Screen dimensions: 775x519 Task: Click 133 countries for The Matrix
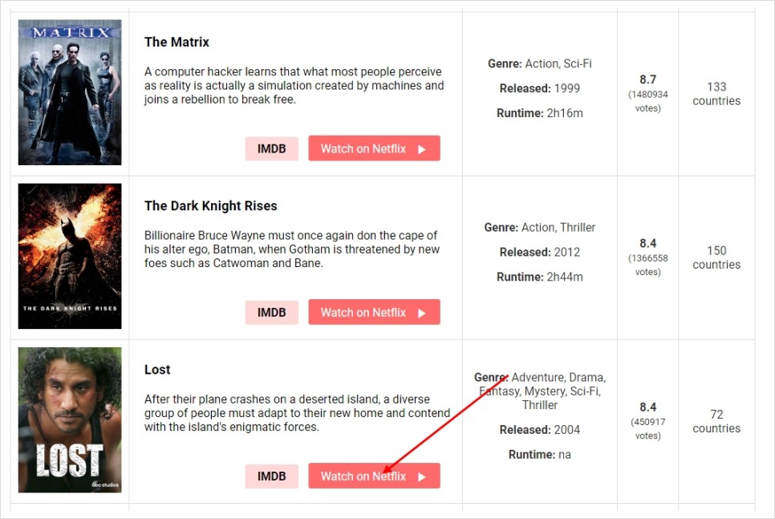click(x=716, y=94)
